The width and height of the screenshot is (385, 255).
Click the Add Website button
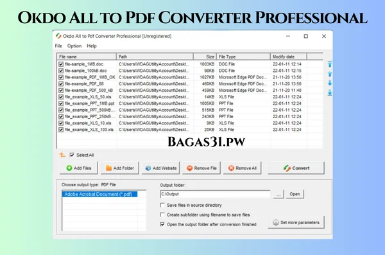[x=161, y=168]
